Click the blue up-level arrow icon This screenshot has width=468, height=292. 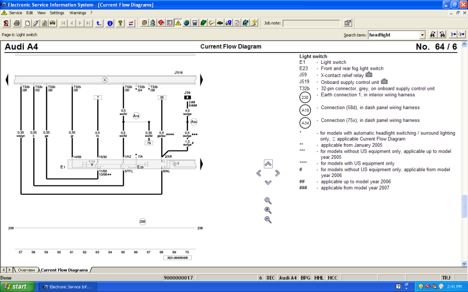(x=99, y=23)
